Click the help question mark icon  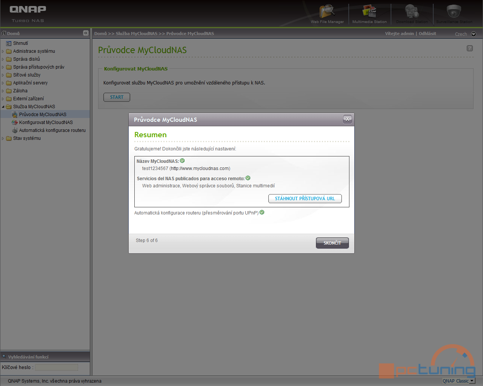click(x=470, y=48)
